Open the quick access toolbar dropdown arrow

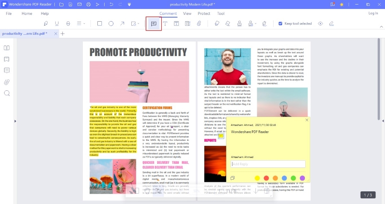click(130, 5)
